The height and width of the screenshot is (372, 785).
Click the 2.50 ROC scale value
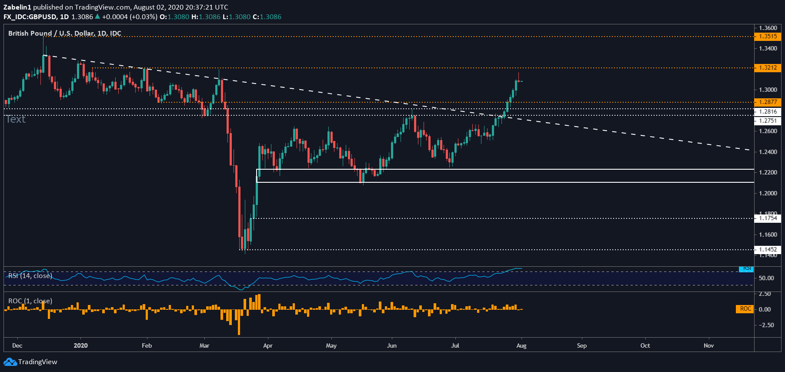[x=765, y=294]
